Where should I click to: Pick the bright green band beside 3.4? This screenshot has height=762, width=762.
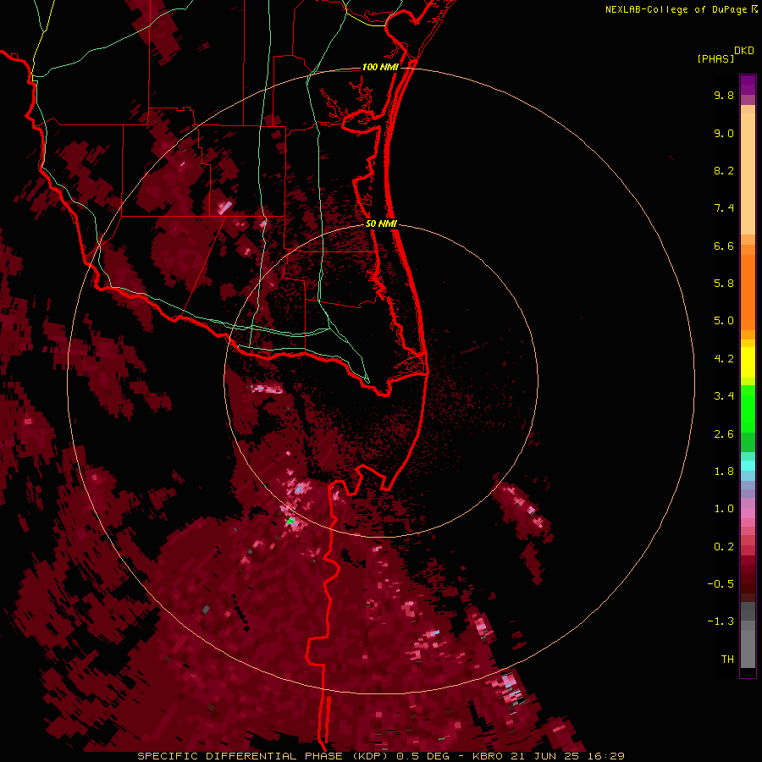pos(748,408)
